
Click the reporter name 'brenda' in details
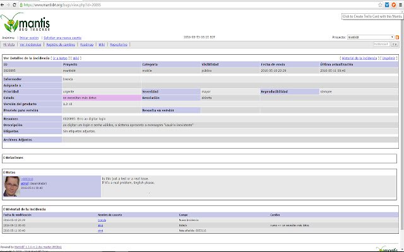pyautogui.click(x=68, y=79)
